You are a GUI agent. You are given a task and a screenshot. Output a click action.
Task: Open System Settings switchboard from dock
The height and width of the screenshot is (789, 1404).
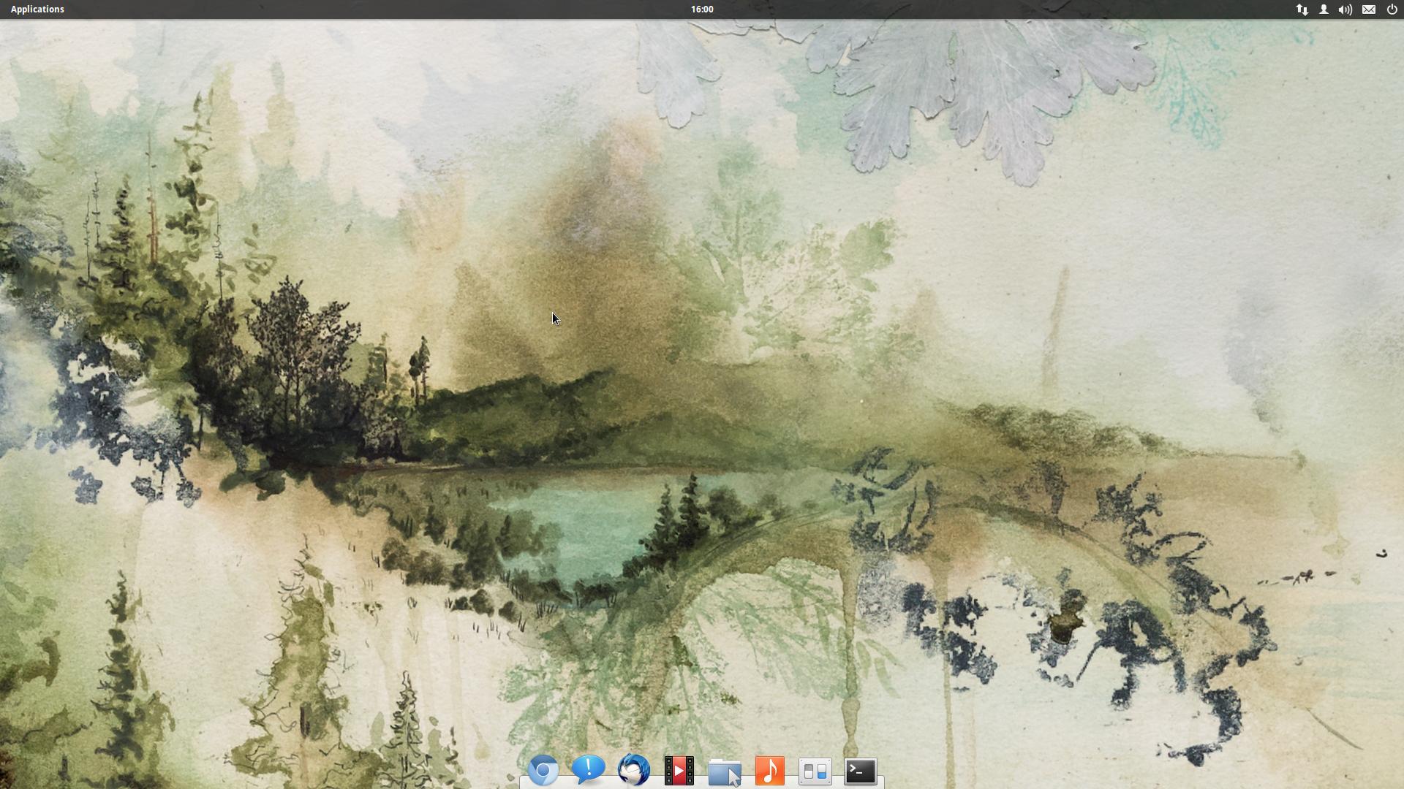tap(815, 771)
